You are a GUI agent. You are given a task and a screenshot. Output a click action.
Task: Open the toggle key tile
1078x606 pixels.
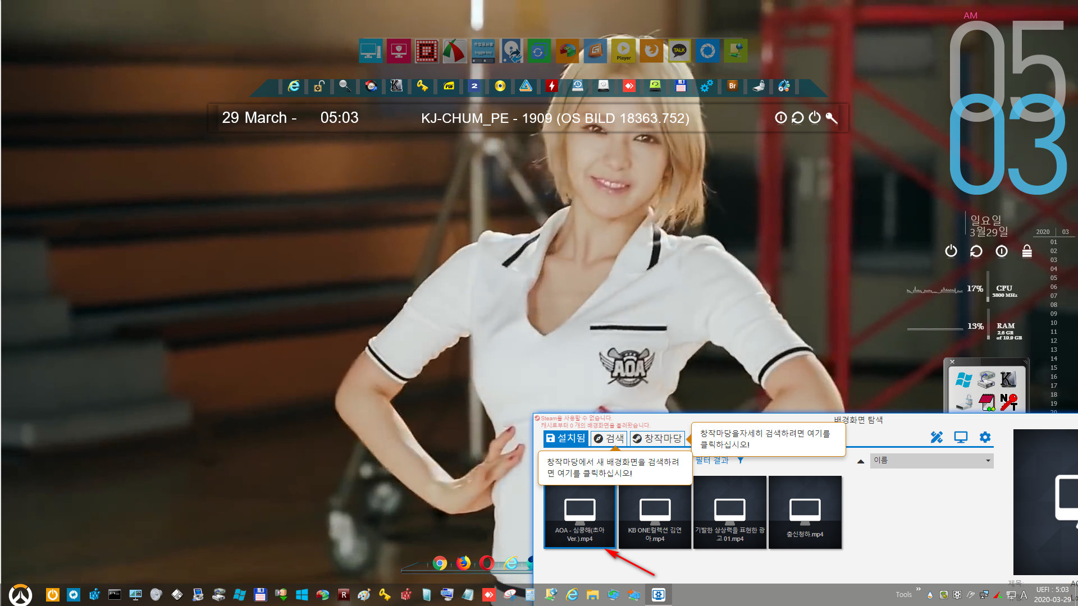click(483, 51)
